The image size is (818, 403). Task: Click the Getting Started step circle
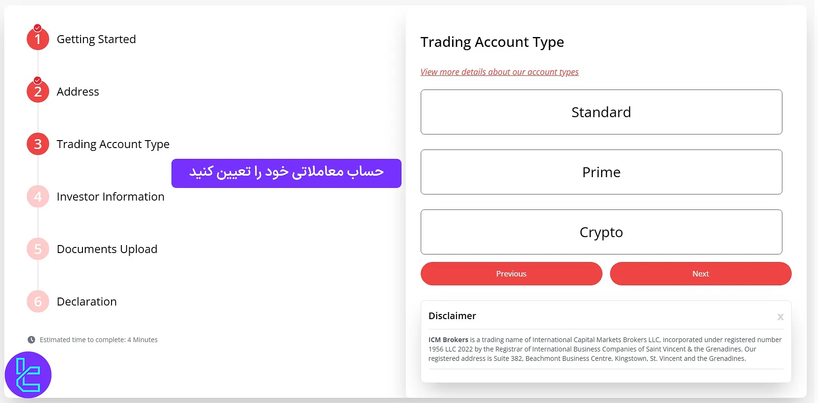point(37,39)
